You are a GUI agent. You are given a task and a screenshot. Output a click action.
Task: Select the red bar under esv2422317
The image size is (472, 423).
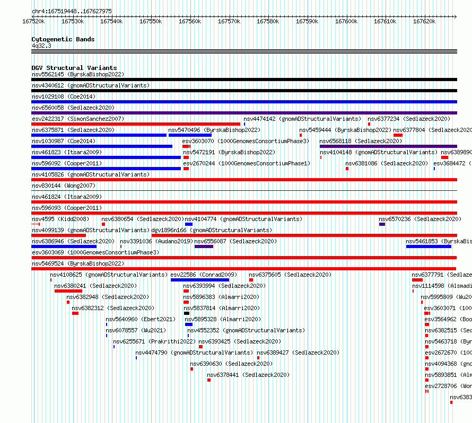(x=136, y=124)
